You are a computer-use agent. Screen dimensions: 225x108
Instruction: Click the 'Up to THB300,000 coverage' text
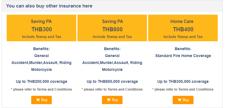click(183, 82)
